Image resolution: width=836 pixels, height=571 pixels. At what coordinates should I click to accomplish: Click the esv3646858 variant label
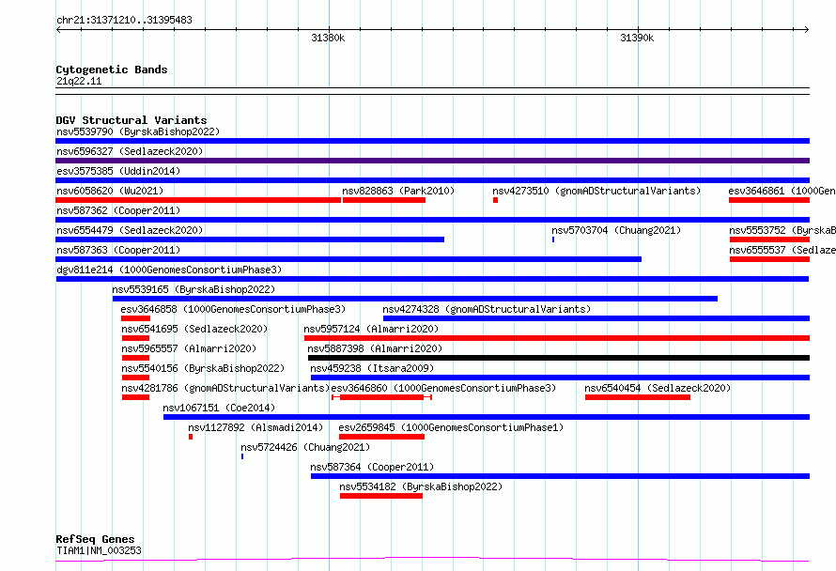(x=233, y=309)
